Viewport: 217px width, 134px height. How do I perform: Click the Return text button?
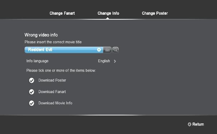[198, 124]
